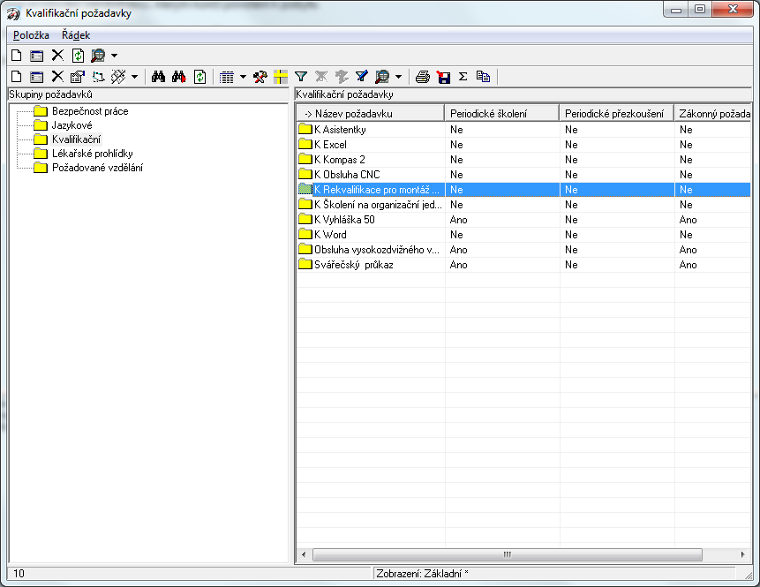This screenshot has height=587, width=760.
Task: Create a new group in the upper toolbar
Action: pyautogui.click(x=17, y=56)
